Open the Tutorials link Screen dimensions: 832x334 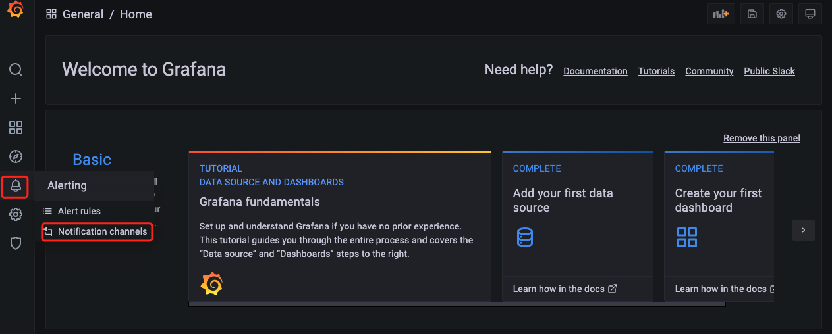tap(656, 71)
